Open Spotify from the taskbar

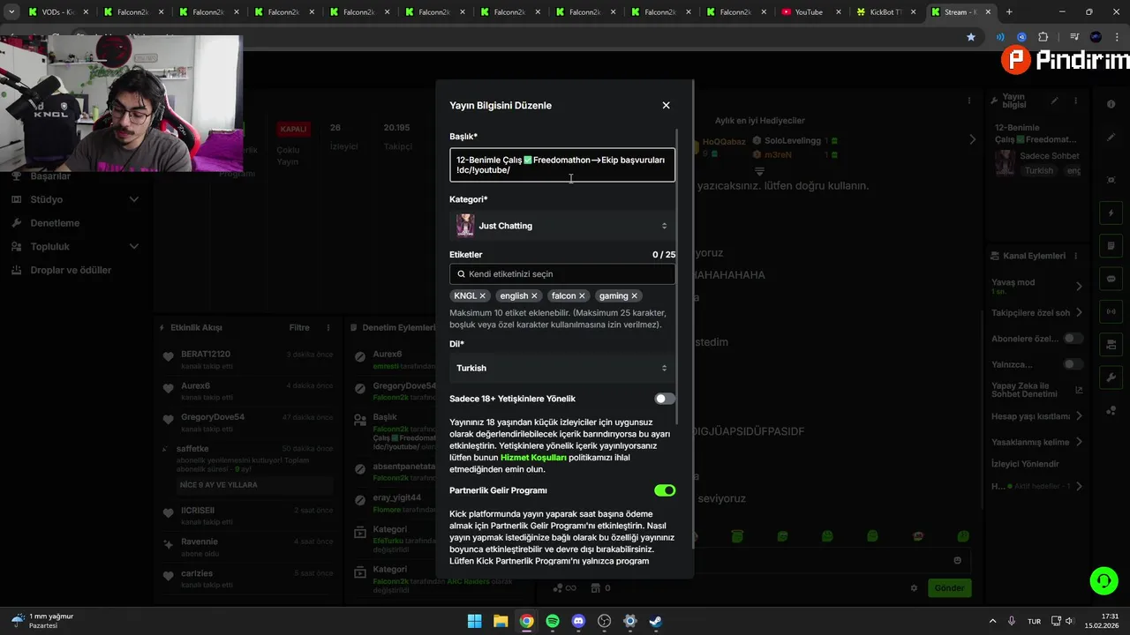(x=553, y=621)
